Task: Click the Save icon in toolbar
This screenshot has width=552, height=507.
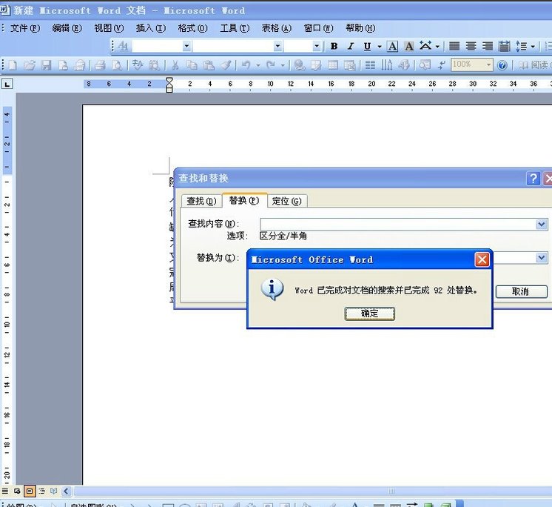Action: point(46,65)
